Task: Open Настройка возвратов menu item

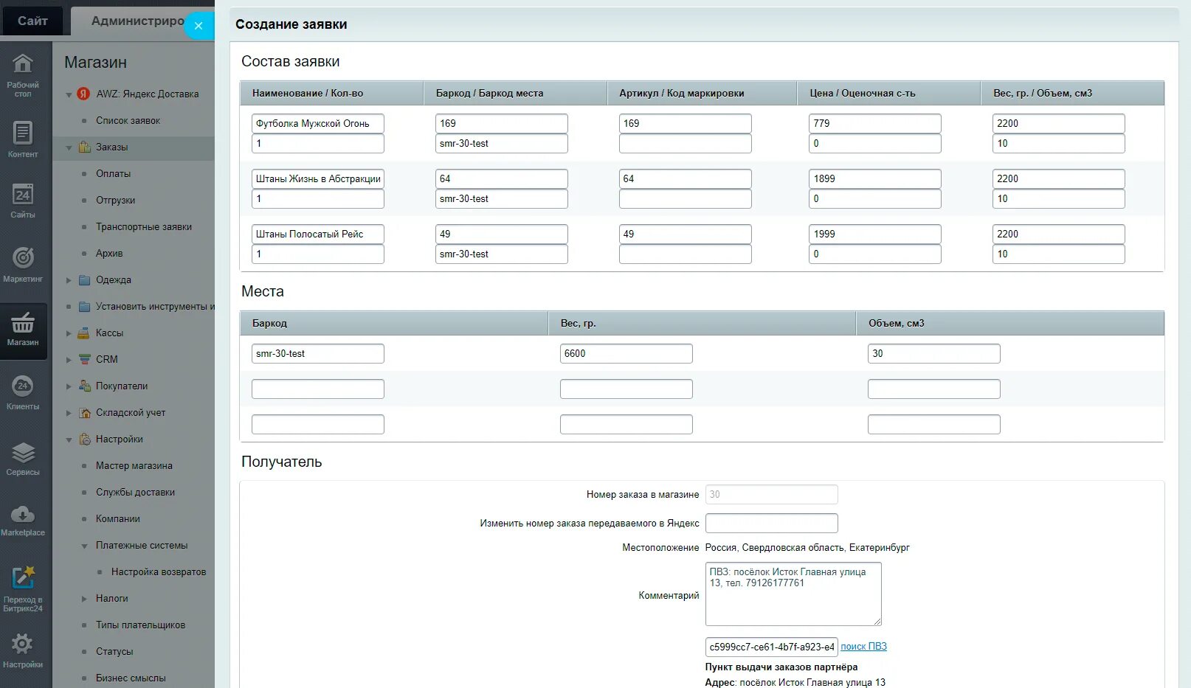Action: point(159,571)
